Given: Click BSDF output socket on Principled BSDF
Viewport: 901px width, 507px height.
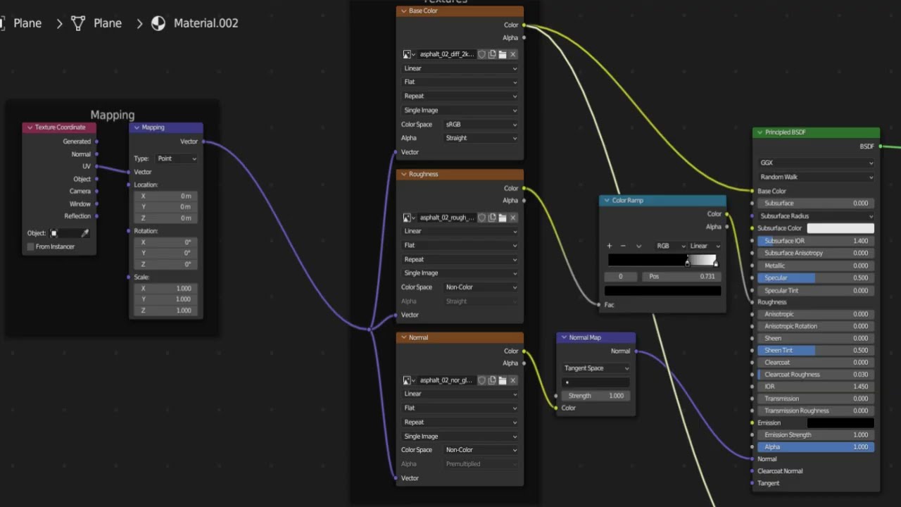Looking at the screenshot, I should 880,146.
